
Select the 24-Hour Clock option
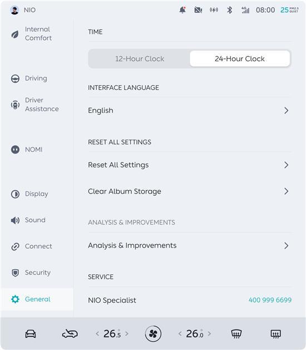(240, 59)
